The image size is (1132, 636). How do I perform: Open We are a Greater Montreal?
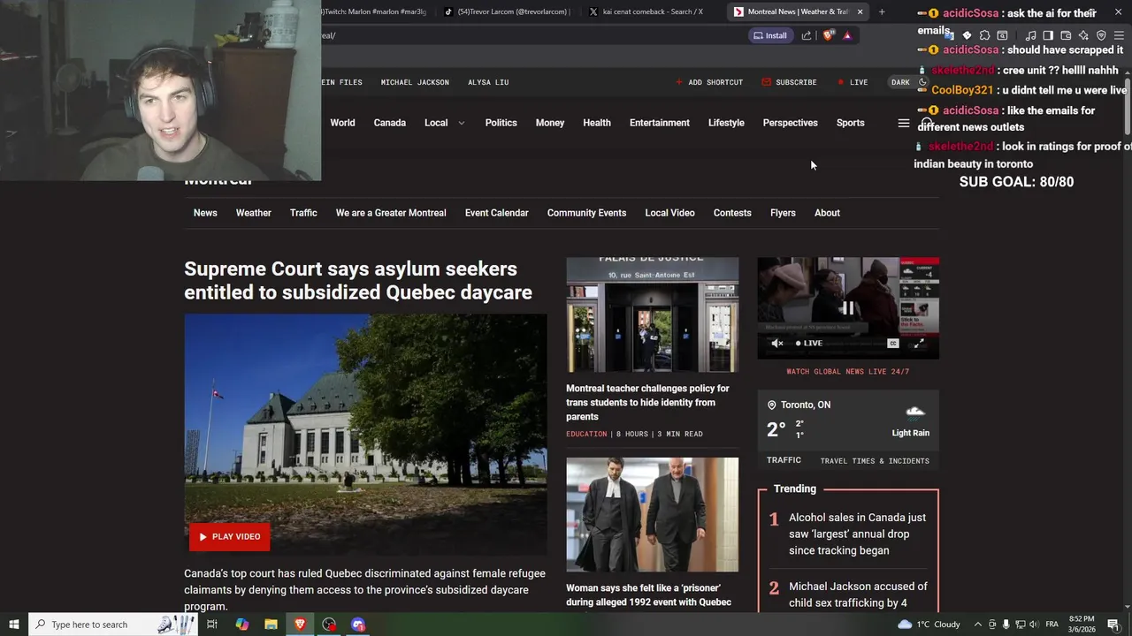point(391,213)
